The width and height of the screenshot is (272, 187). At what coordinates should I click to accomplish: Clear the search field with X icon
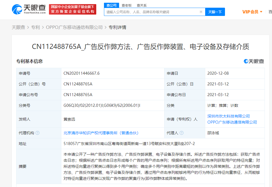[201, 12]
